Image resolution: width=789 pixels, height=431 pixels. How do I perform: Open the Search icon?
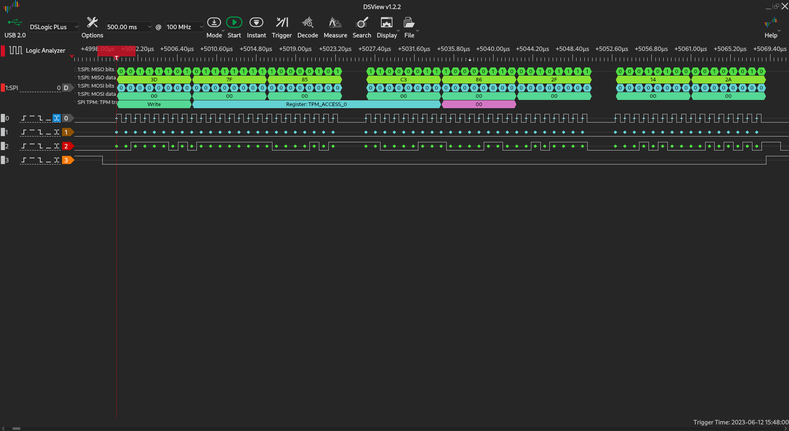click(x=362, y=22)
